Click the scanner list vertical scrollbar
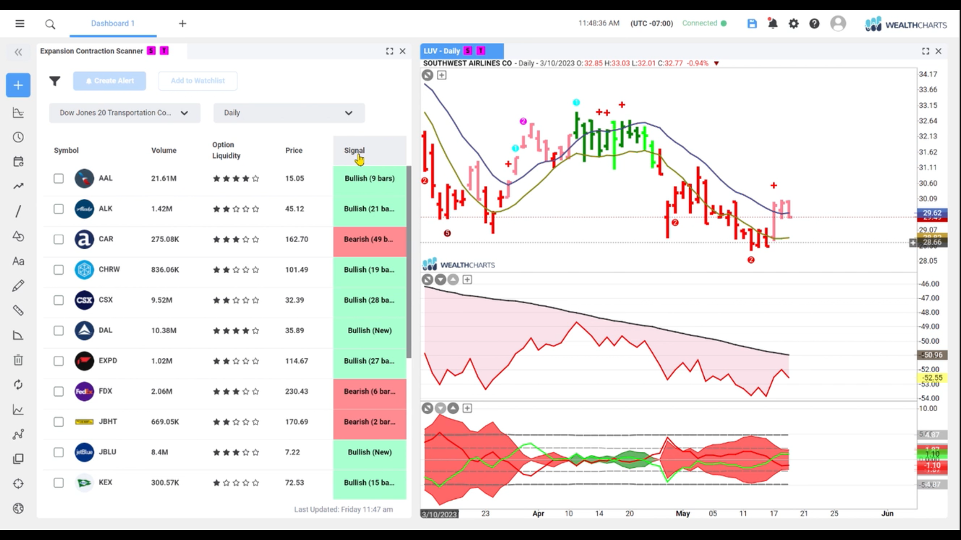This screenshot has height=540, width=961. click(x=408, y=262)
